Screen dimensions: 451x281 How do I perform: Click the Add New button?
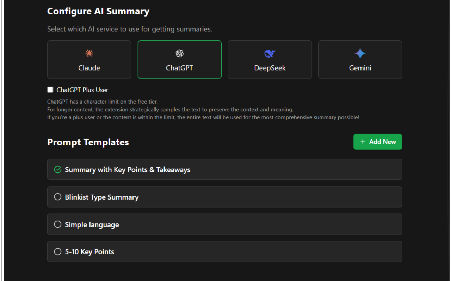point(377,142)
